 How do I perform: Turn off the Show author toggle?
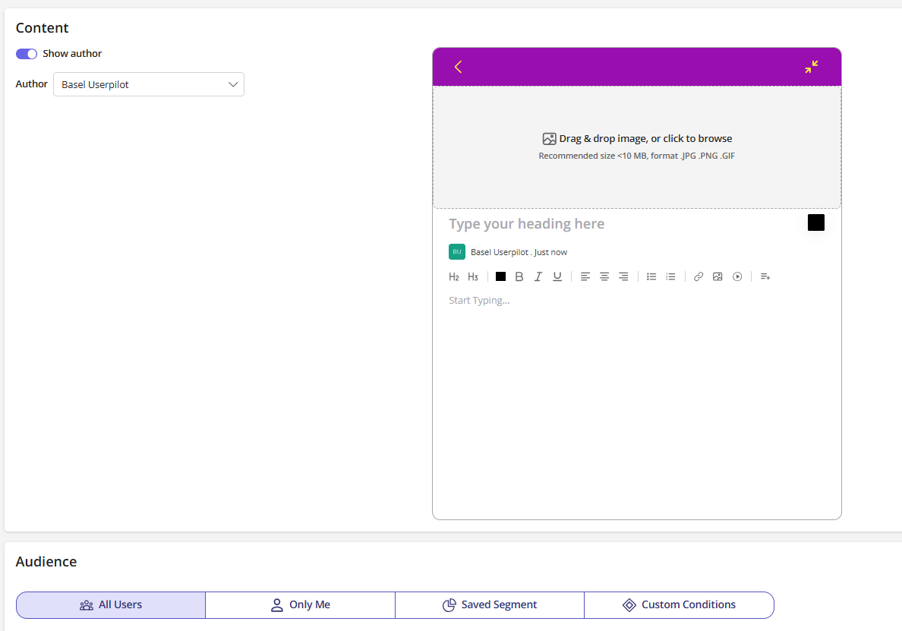pyautogui.click(x=27, y=53)
